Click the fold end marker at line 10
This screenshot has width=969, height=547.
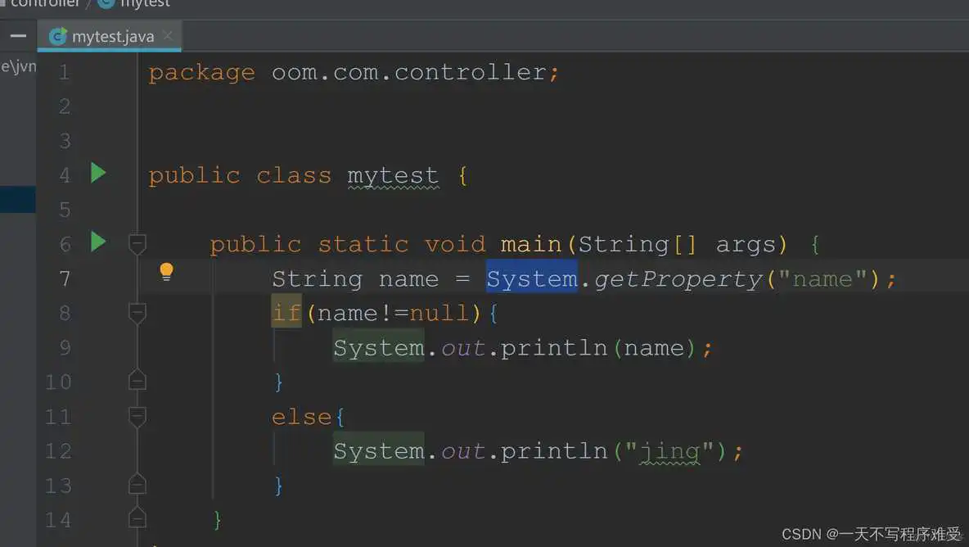[137, 379]
